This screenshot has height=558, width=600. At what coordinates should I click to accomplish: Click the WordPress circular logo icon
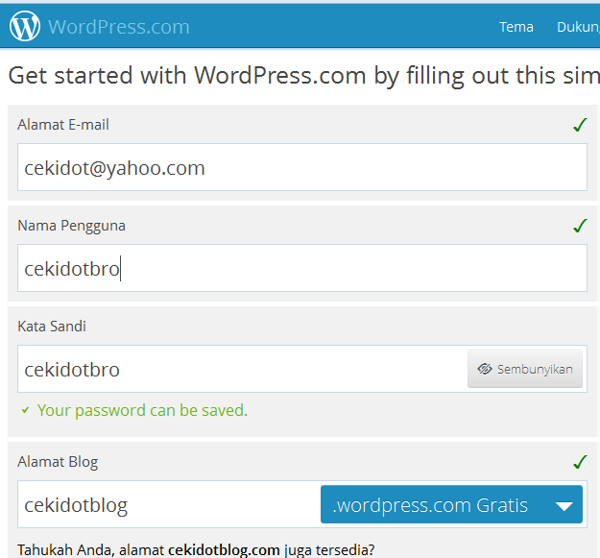(x=25, y=26)
